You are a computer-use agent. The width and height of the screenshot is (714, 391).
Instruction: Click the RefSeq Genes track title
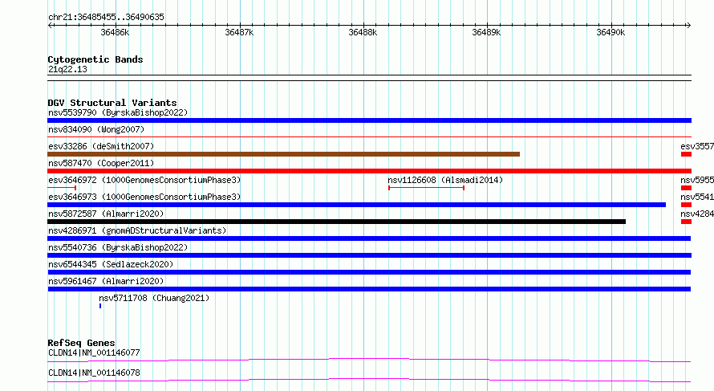click(x=81, y=343)
